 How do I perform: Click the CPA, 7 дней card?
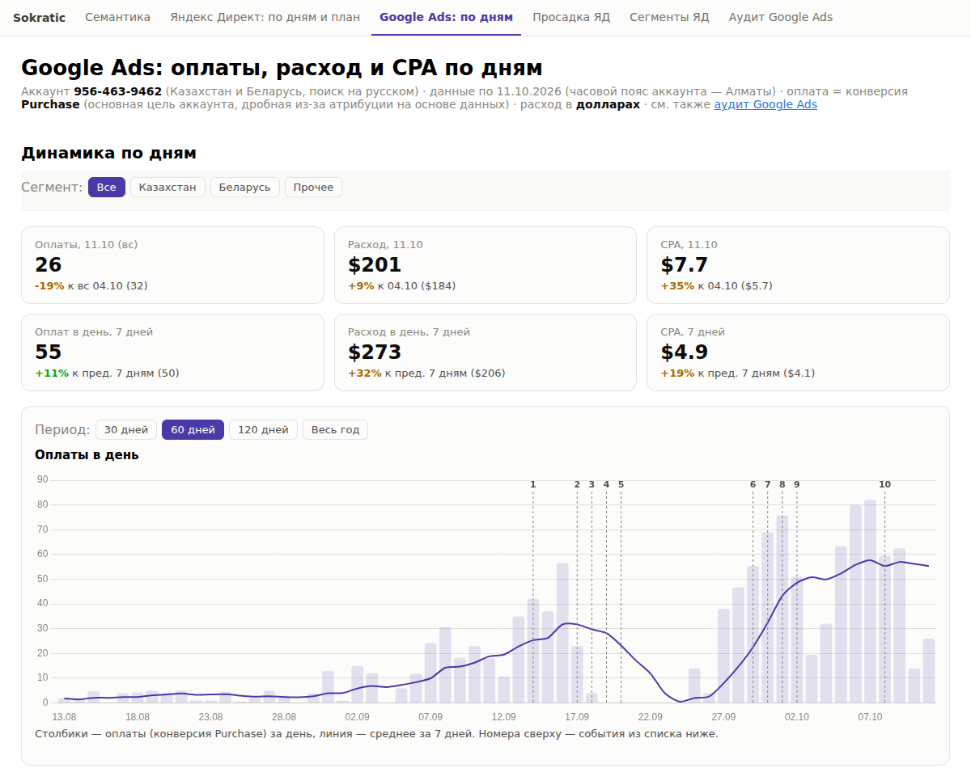[x=798, y=352]
